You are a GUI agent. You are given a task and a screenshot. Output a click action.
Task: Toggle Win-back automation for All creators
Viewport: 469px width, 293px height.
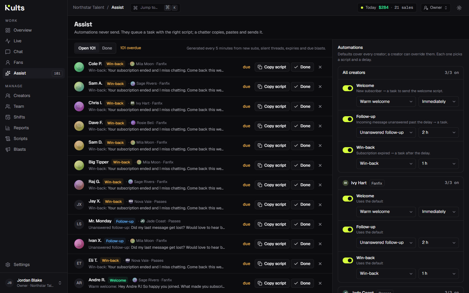click(x=348, y=150)
